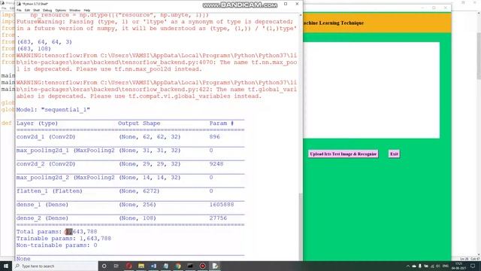Viewport: 481px width, 271px height.
Task: Click the dense_1 (Dense) layer text
Action: coord(42,204)
